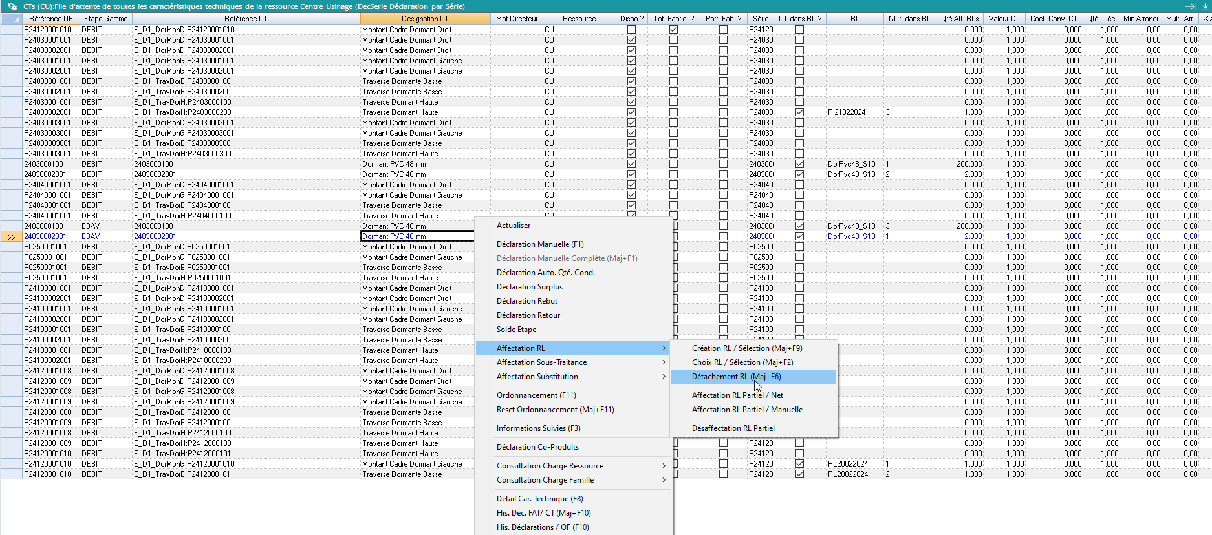Check the Dispo checkbox in the first row

click(x=631, y=30)
